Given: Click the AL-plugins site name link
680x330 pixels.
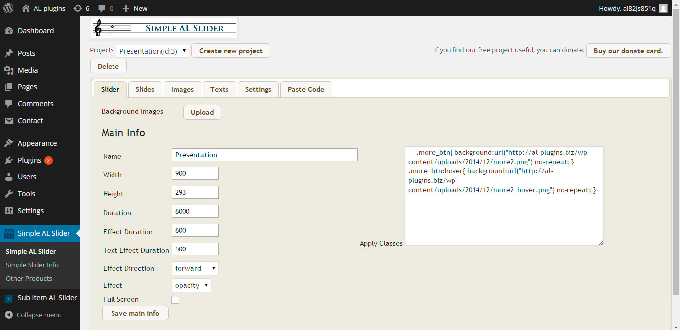Looking at the screenshot, I should [x=49, y=8].
